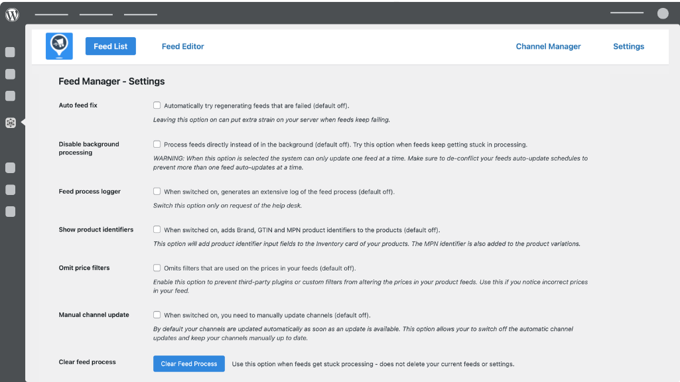Image resolution: width=680 pixels, height=382 pixels.
Task: Open the user avatar in admin bar
Action: pos(663,13)
